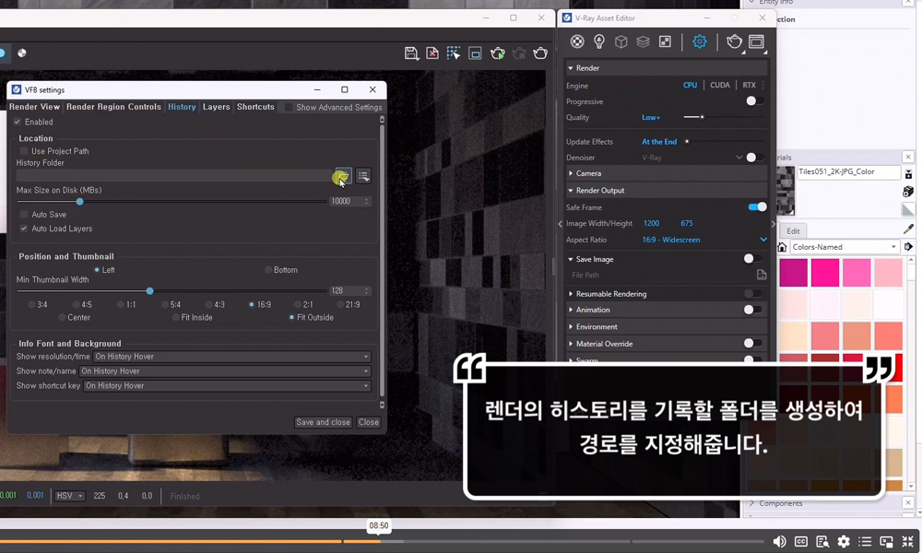Click the Close button in VFB settings
The width and height of the screenshot is (922, 553).
(369, 422)
